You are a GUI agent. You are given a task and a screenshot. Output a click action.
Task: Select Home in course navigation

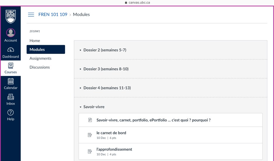[x=35, y=41]
